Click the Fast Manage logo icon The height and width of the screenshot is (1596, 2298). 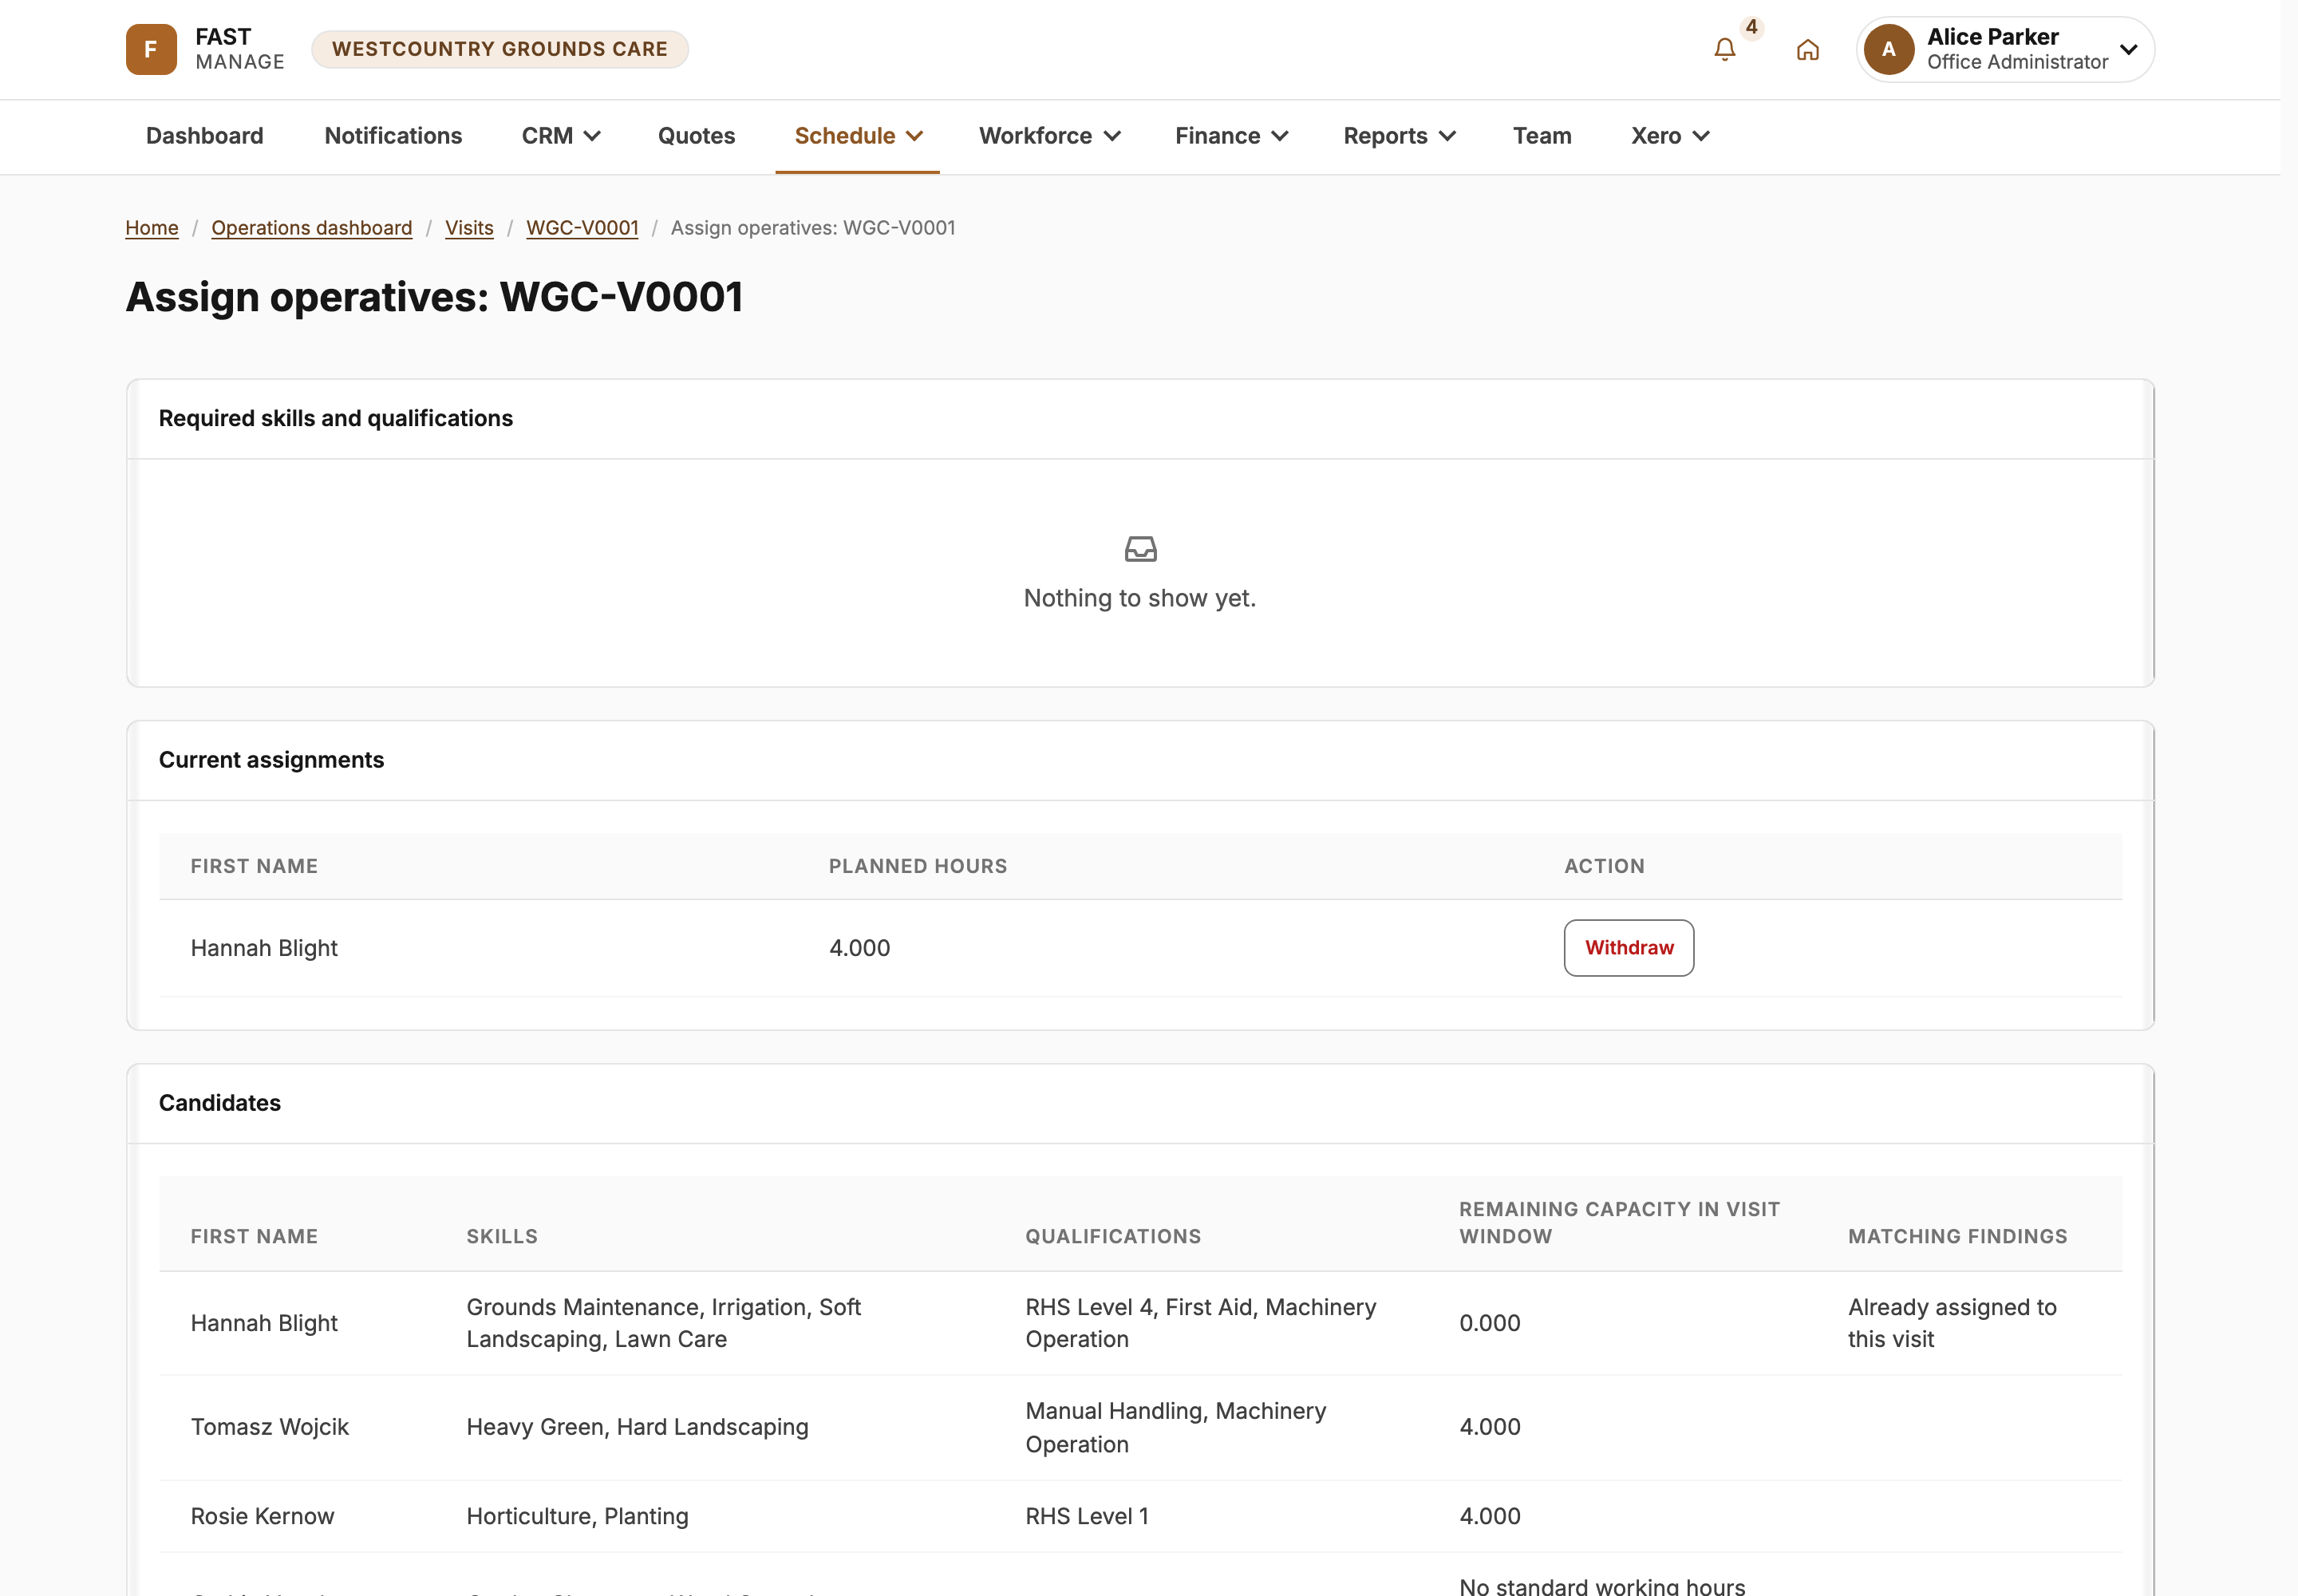click(x=151, y=49)
